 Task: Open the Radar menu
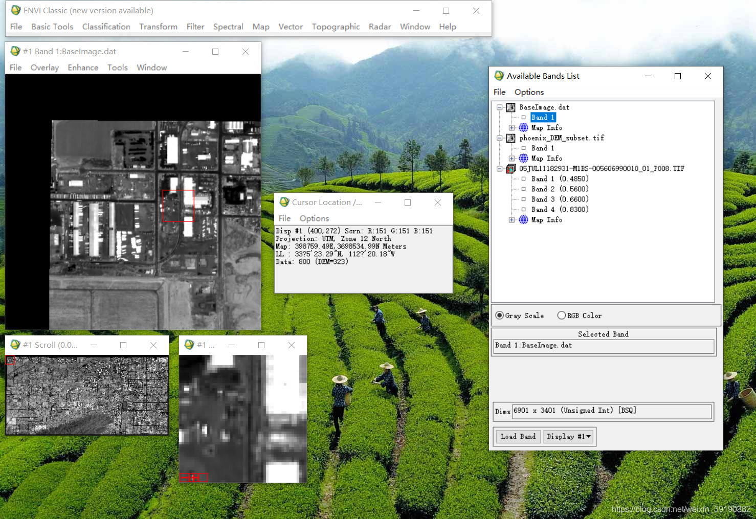[380, 27]
